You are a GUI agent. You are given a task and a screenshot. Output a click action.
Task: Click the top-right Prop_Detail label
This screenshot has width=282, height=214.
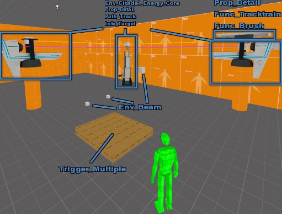click(x=237, y=3)
